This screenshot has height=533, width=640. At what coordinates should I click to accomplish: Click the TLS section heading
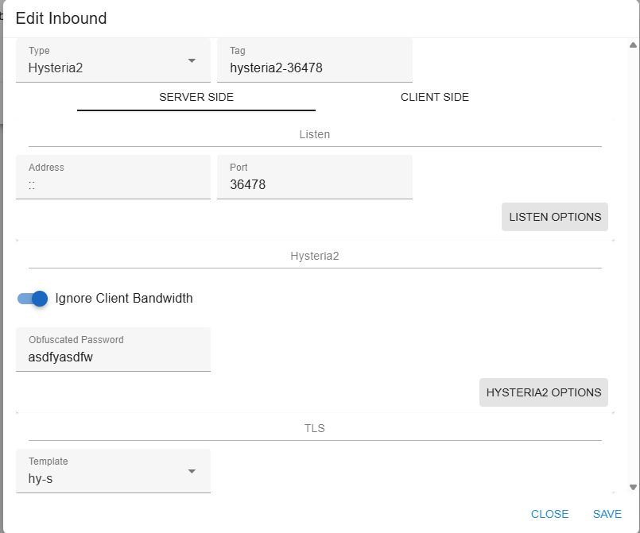tap(314, 428)
